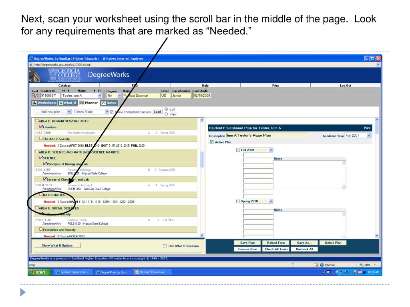
Task: Click the Process New button
Action: click(247, 249)
